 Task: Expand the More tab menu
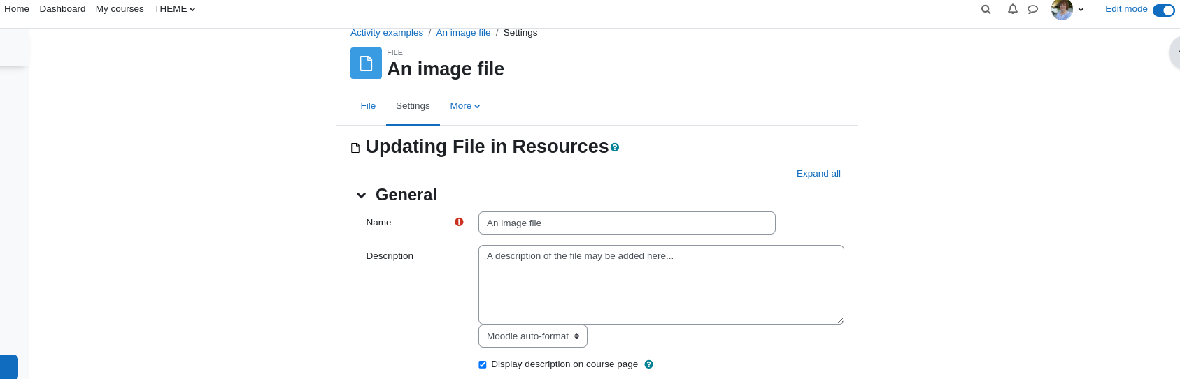pos(465,106)
